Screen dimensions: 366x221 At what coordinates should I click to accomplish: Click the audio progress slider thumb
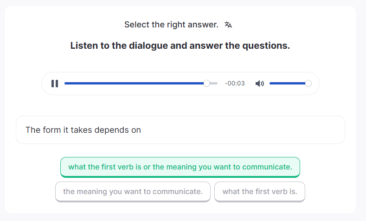(x=206, y=84)
